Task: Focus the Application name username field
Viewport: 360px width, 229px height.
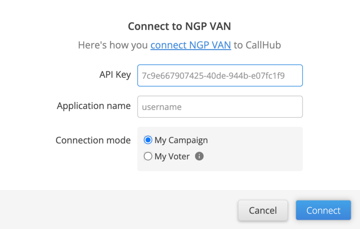Action: tap(220, 107)
